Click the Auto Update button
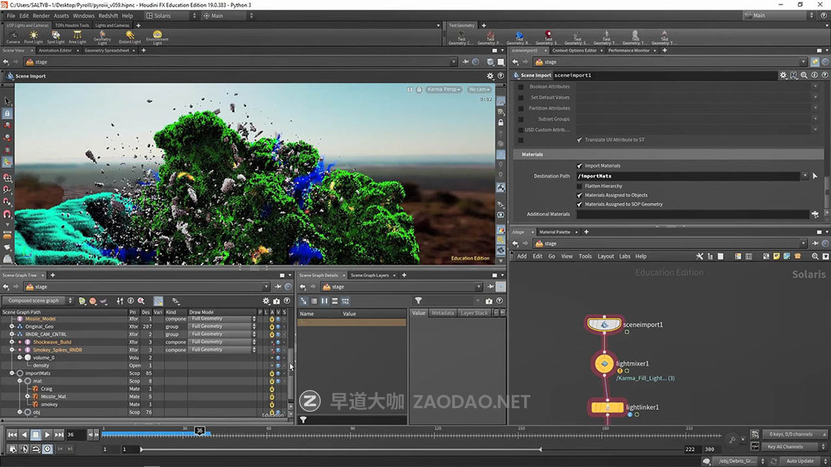 click(800, 461)
